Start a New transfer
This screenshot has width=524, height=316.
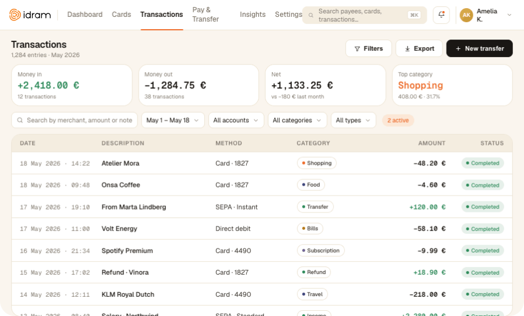tap(479, 49)
